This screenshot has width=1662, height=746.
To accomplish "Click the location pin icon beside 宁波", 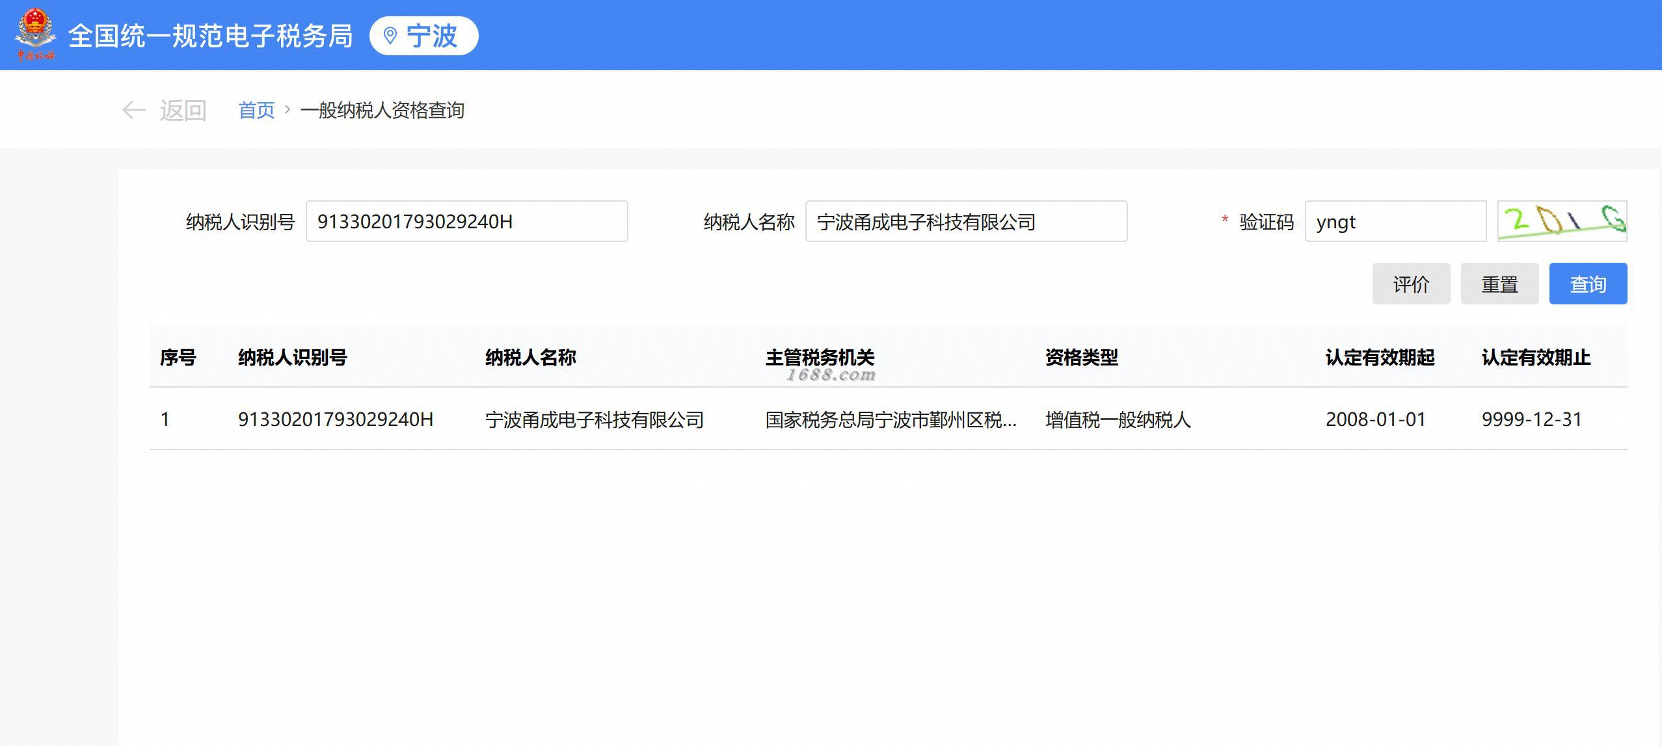I will pyautogui.click(x=390, y=36).
